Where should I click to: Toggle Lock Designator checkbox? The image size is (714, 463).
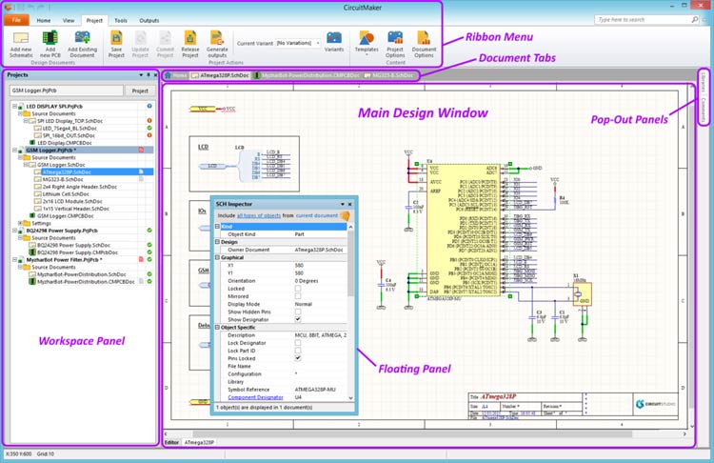click(298, 343)
